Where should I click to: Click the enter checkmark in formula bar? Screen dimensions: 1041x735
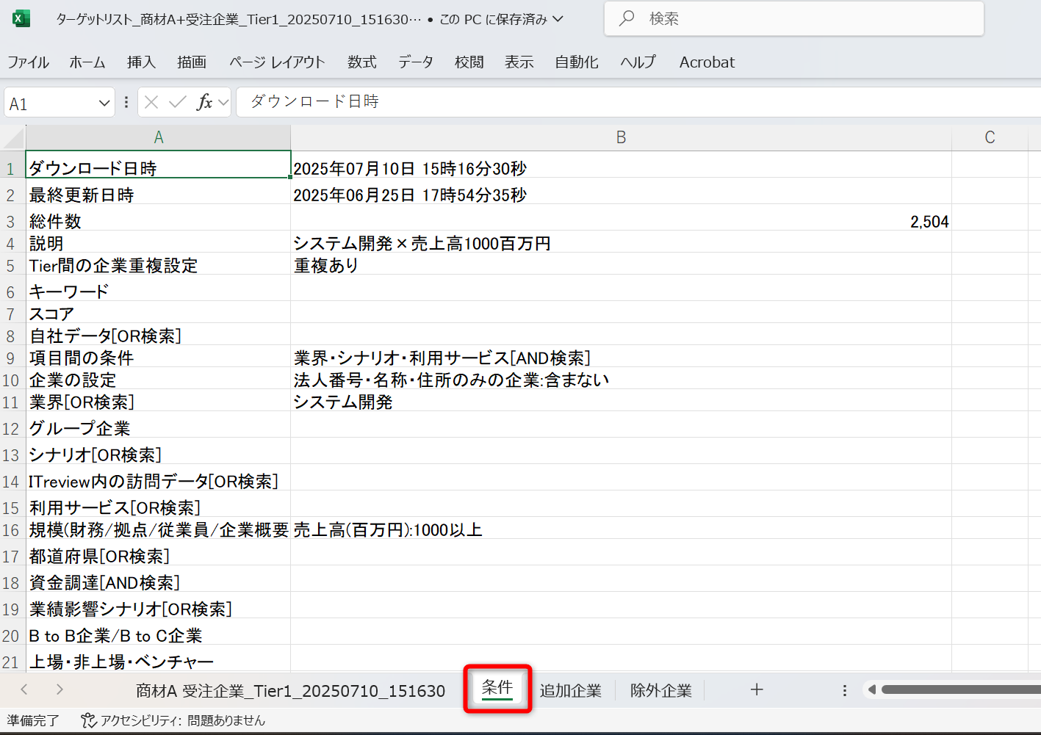177,102
